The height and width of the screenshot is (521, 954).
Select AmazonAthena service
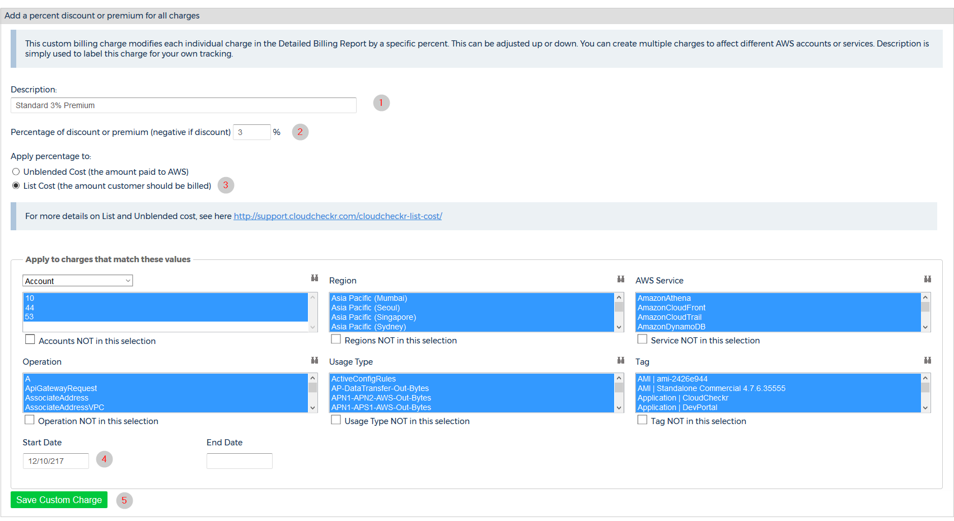778,298
